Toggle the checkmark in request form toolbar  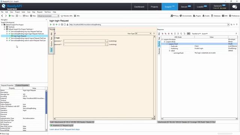(x=55, y=33)
